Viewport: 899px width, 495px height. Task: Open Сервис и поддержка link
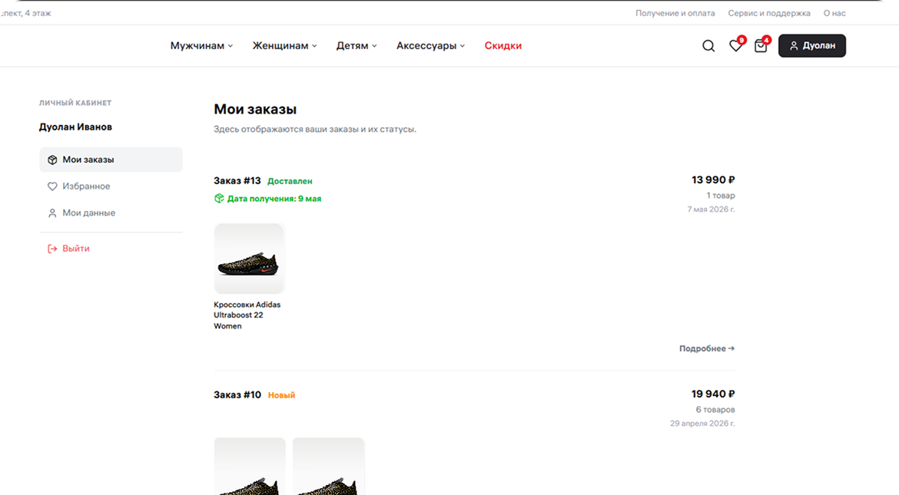tap(769, 13)
